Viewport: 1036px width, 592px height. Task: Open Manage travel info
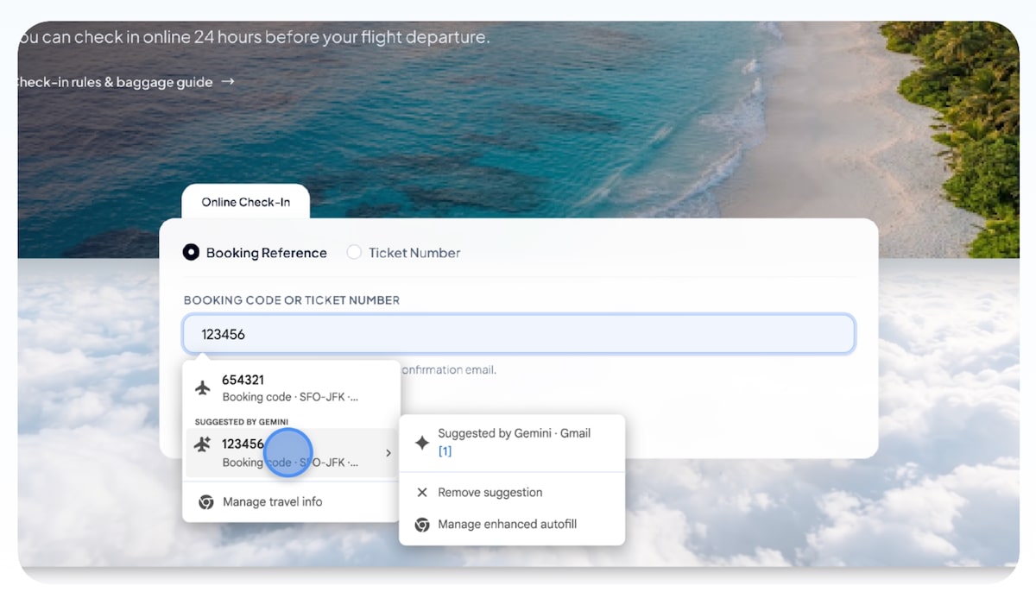(291, 501)
